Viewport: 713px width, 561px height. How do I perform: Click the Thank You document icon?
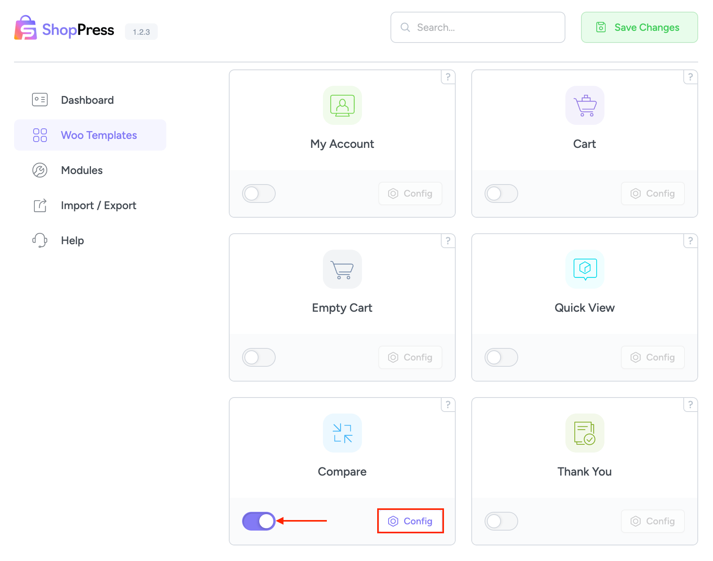(584, 433)
